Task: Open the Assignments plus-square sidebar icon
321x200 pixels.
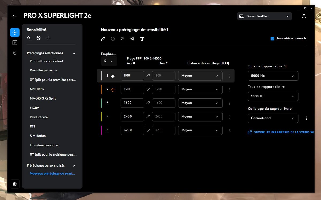Action: click(x=15, y=43)
